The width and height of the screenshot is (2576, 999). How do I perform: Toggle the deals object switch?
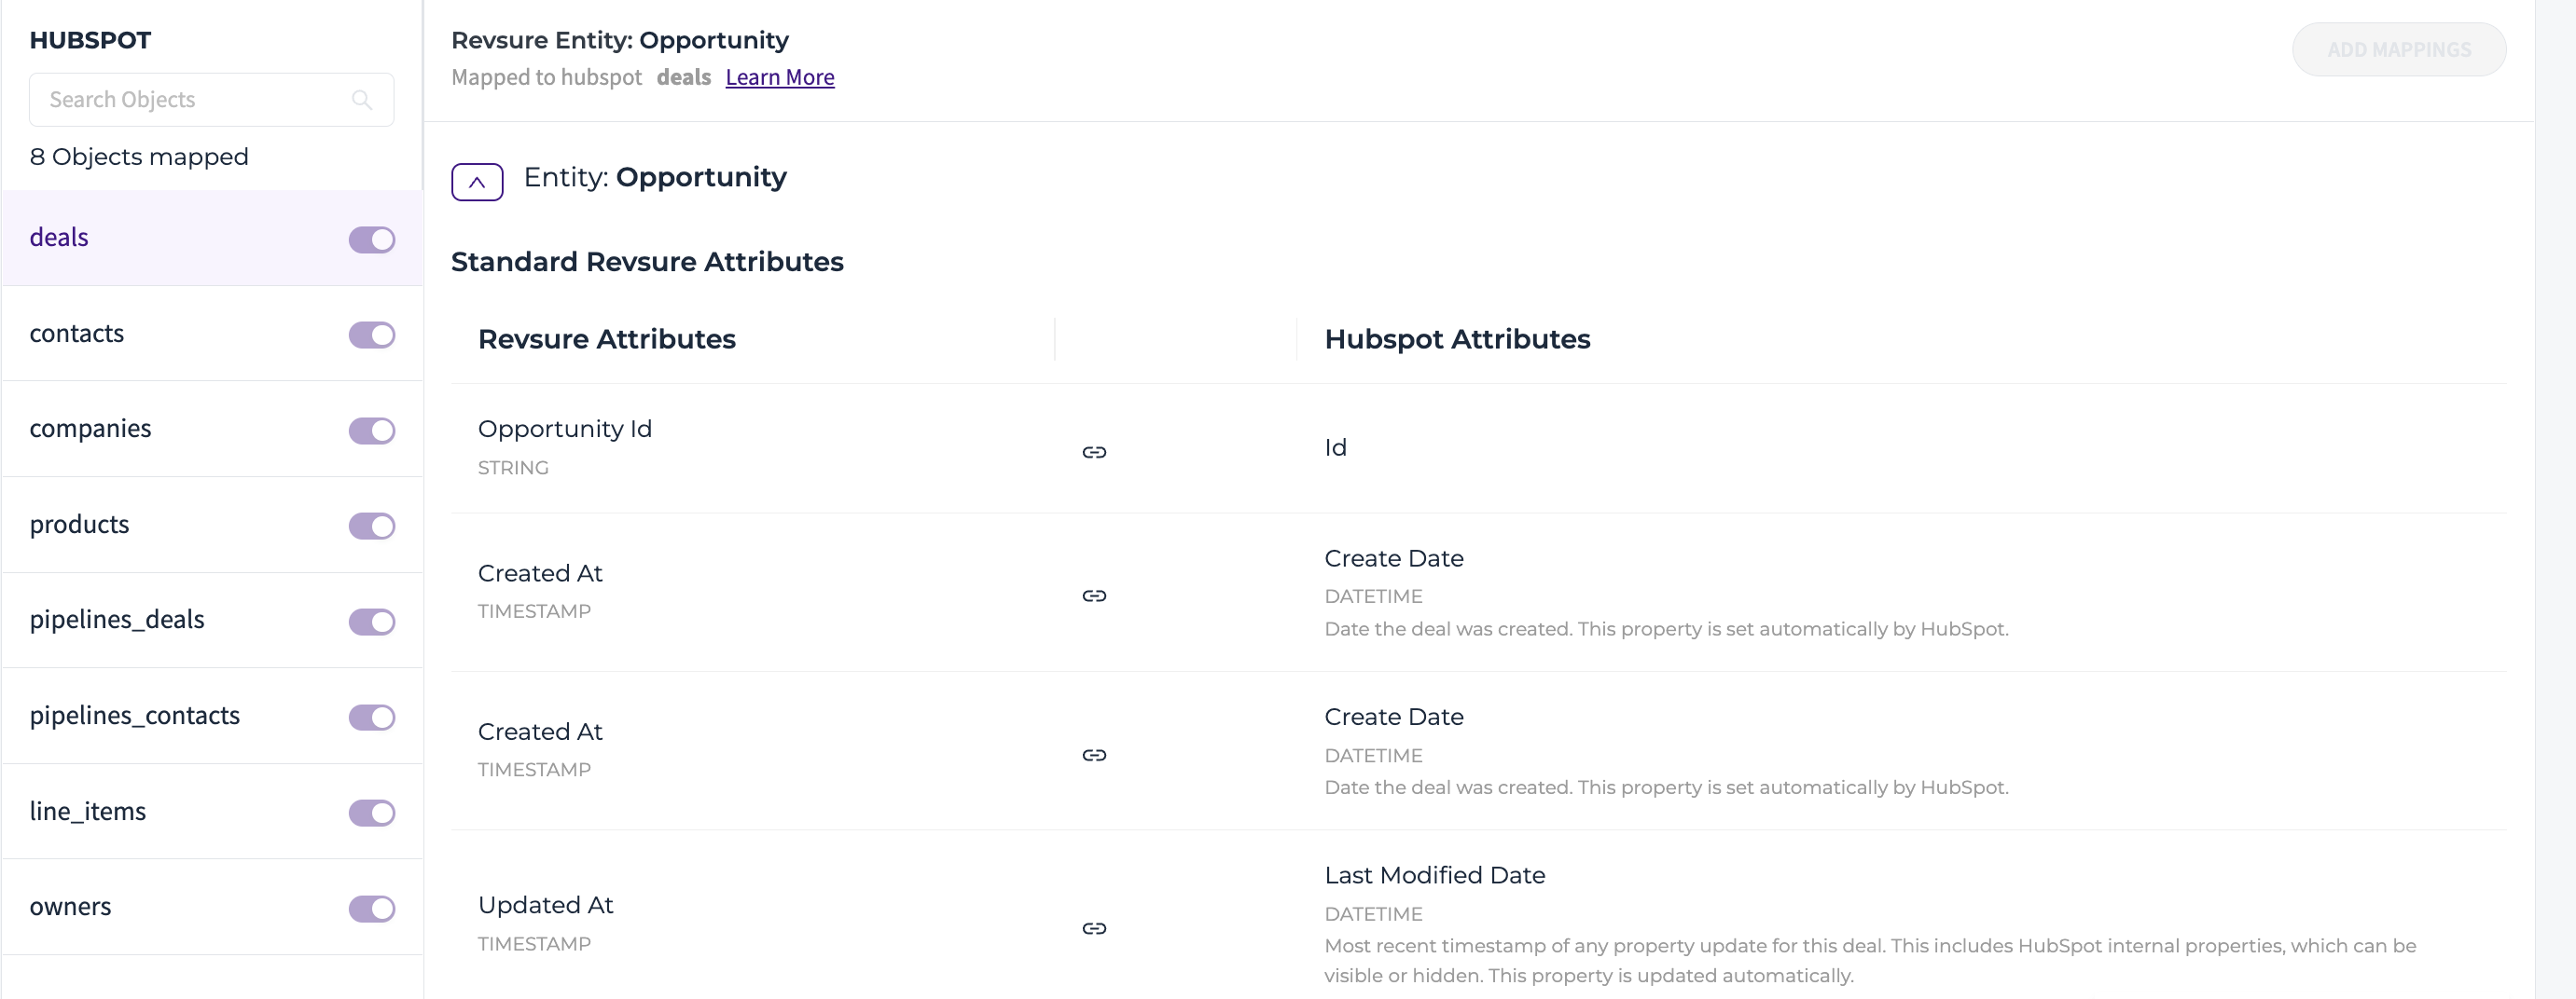pos(372,239)
